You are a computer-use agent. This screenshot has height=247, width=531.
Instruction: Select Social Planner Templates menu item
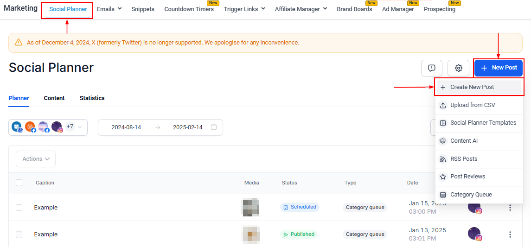click(x=483, y=123)
